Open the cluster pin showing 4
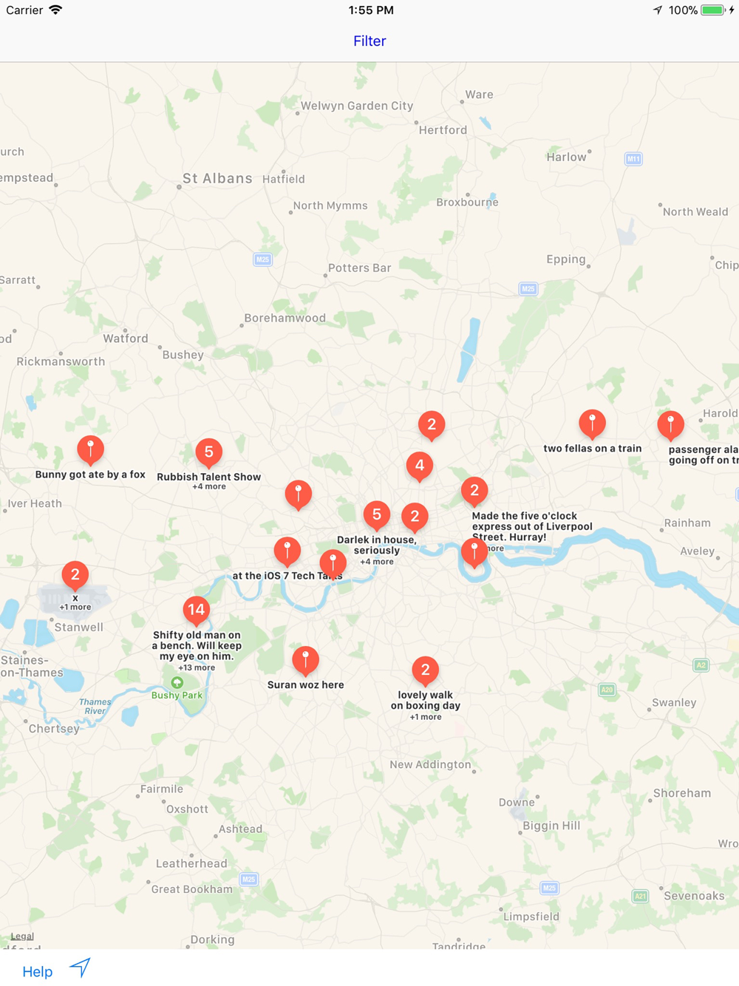Screen dimensions: 739x986 coord(420,466)
